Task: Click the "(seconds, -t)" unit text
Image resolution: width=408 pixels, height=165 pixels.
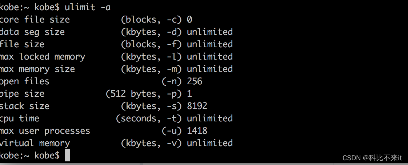Action: pos(149,118)
